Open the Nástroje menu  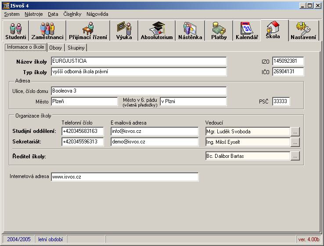pos(34,14)
